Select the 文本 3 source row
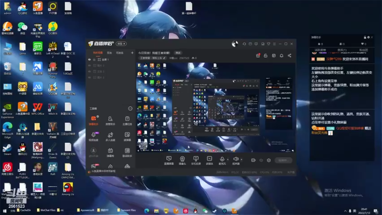382x215 pixels. coord(111,71)
